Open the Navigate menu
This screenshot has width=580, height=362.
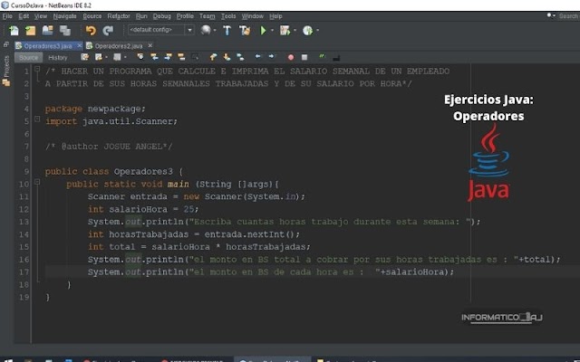click(64, 16)
